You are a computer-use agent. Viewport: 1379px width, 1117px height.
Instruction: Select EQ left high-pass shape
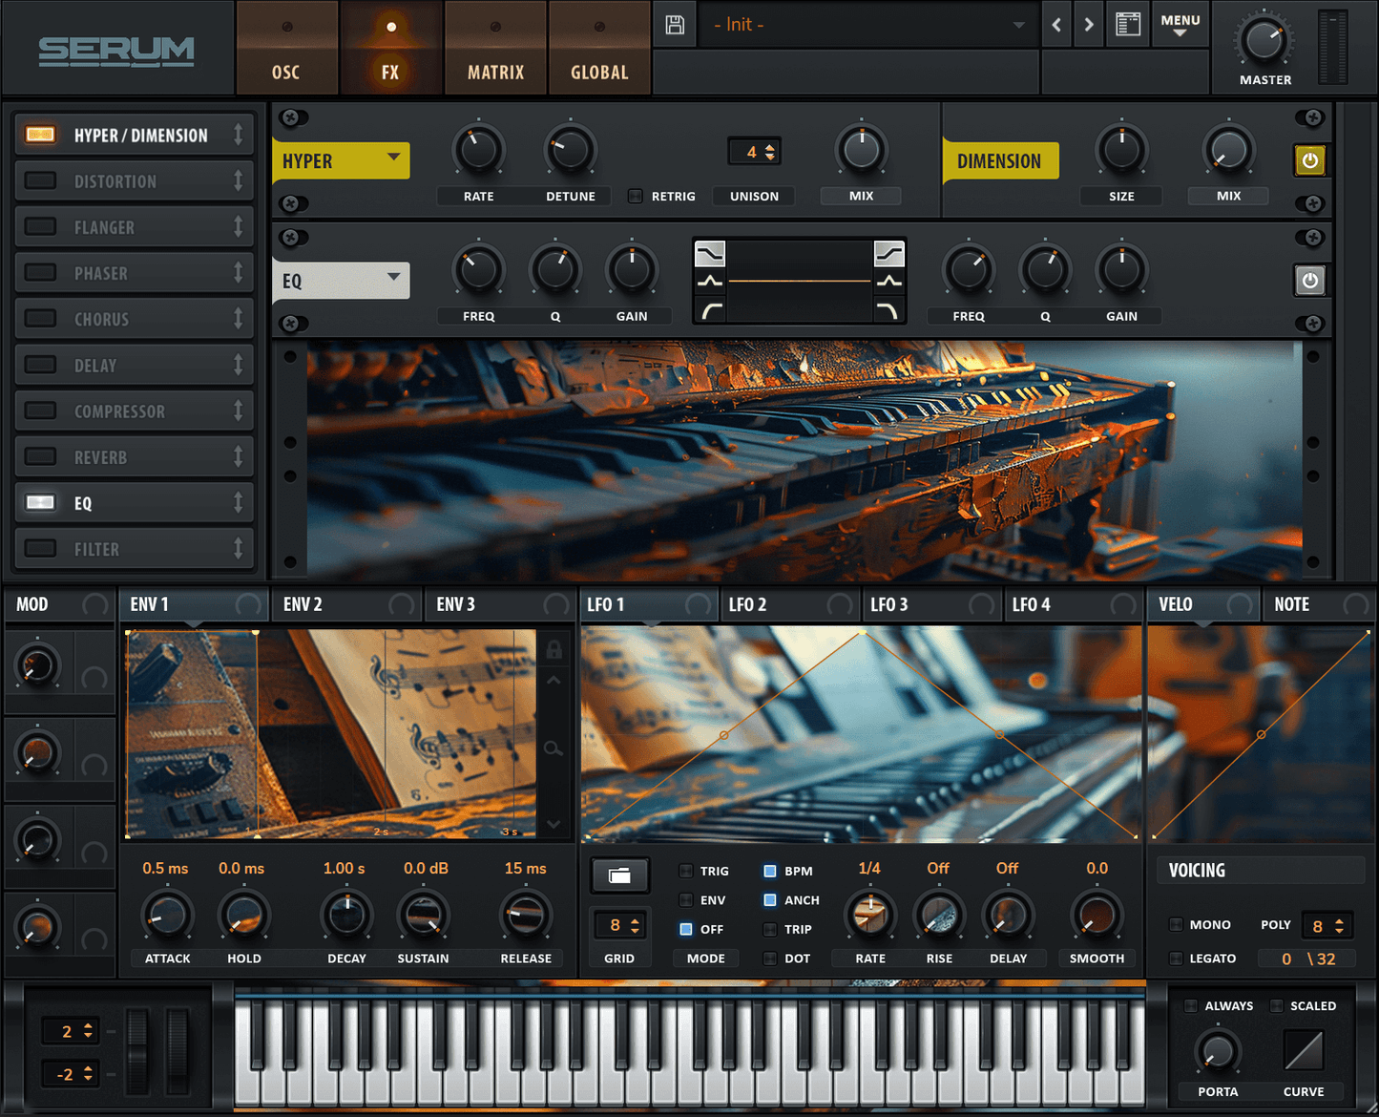pos(710,309)
